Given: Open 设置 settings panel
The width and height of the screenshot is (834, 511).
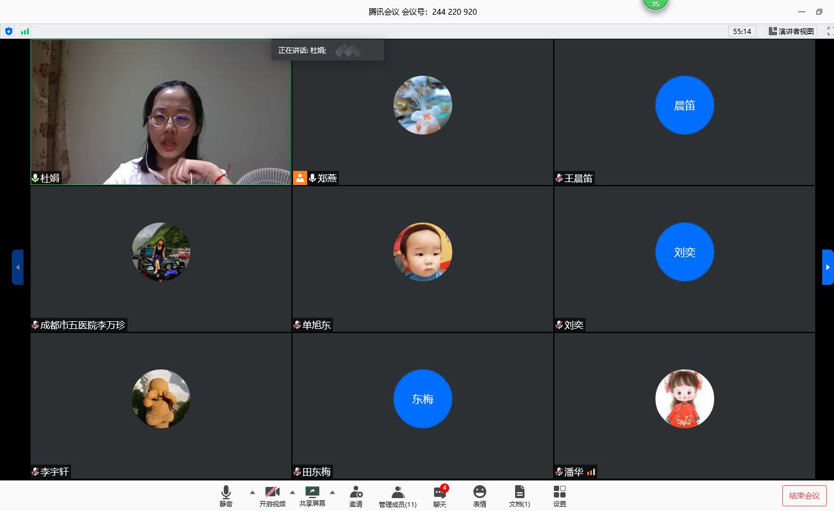Looking at the screenshot, I should [560, 496].
